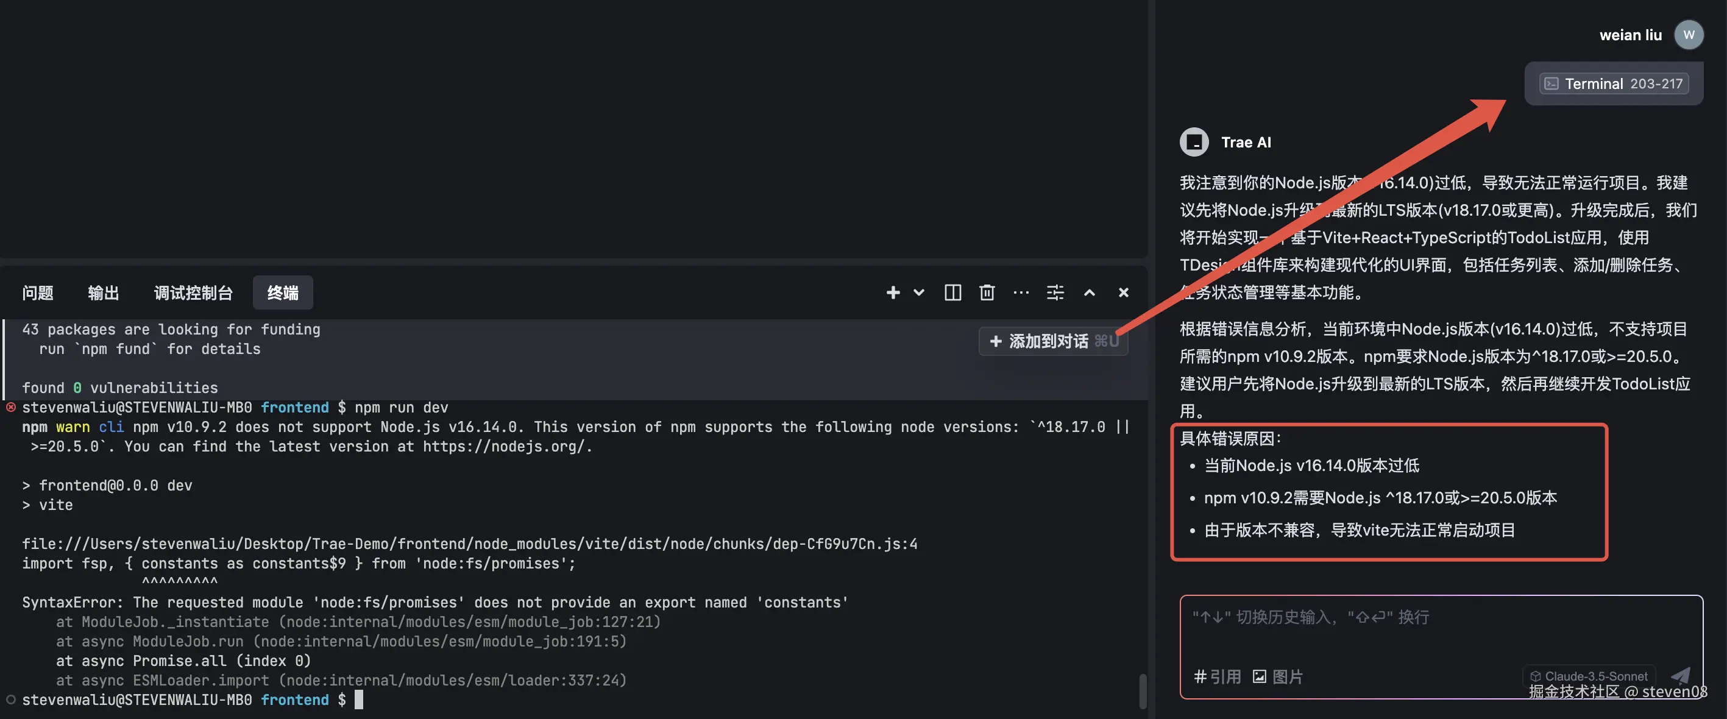Viewport: 1727px width, 719px height.
Task: Open the Claude-3.5-Sonnet model selector
Action: pos(1589,676)
